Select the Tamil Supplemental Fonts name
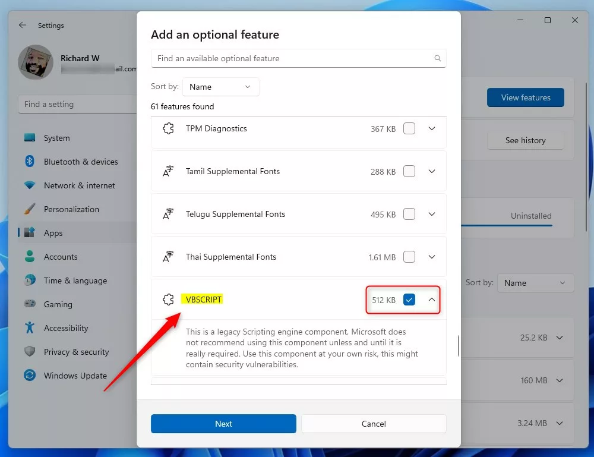 tap(233, 171)
